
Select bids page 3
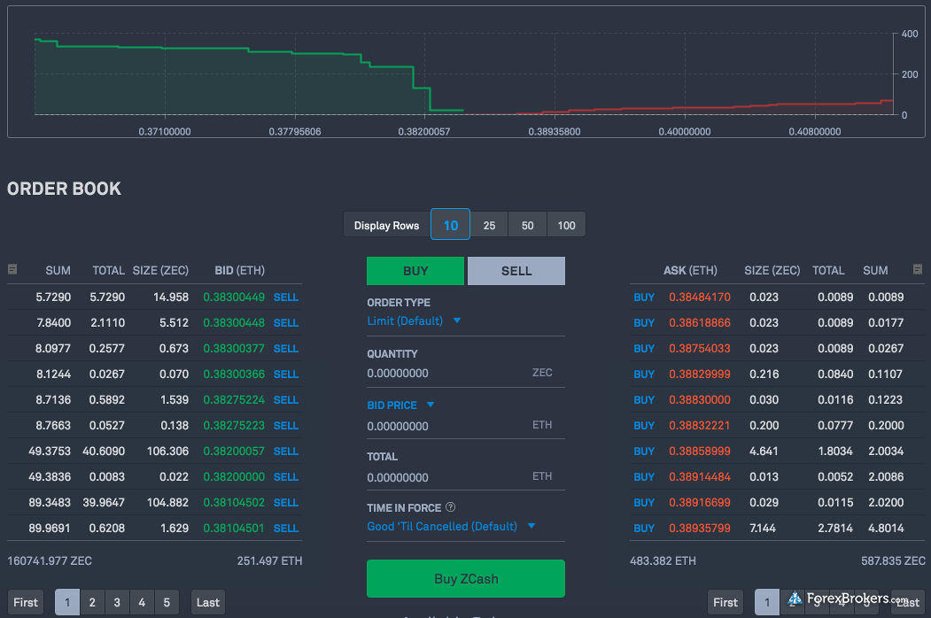point(117,603)
